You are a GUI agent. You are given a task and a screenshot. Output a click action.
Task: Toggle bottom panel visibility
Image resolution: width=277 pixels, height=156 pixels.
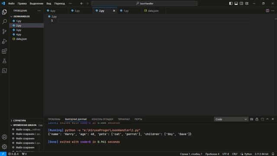coord(236,3)
